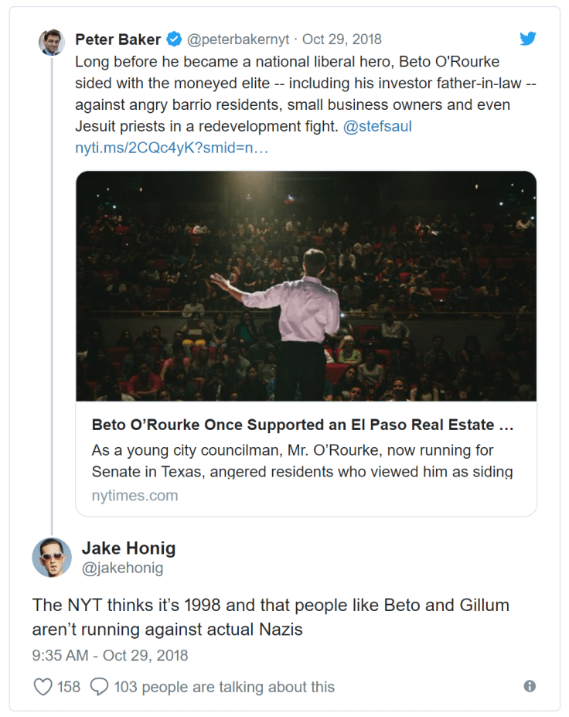Click the 158 likes count
The height and width of the screenshot is (717, 569).
[x=69, y=686]
